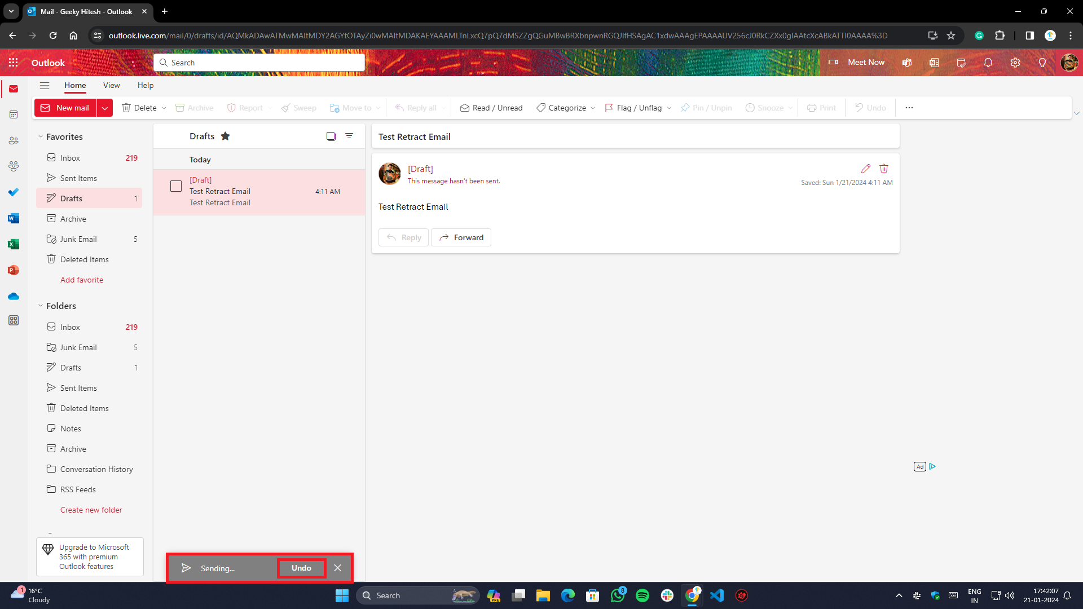Viewport: 1083px width, 609px height.
Task: Collapse the Favorites section
Action: coord(41,136)
